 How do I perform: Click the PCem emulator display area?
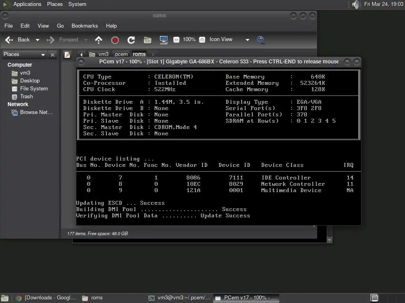(218, 146)
